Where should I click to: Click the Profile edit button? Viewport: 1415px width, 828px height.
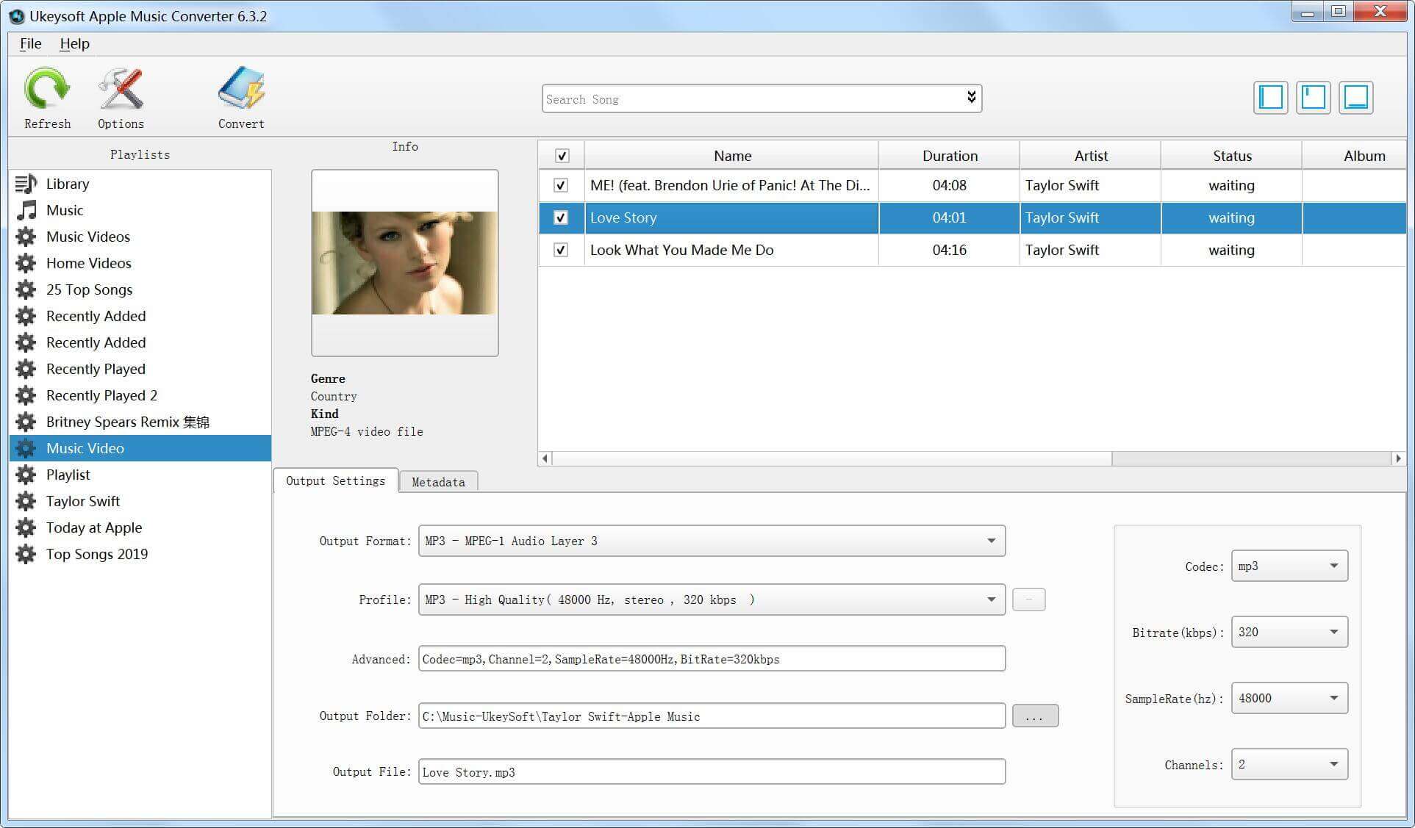click(1028, 600)
